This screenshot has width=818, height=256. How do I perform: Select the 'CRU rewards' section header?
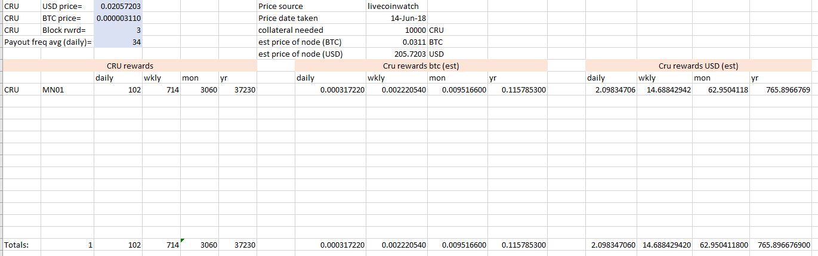click(x=130, y=66)
